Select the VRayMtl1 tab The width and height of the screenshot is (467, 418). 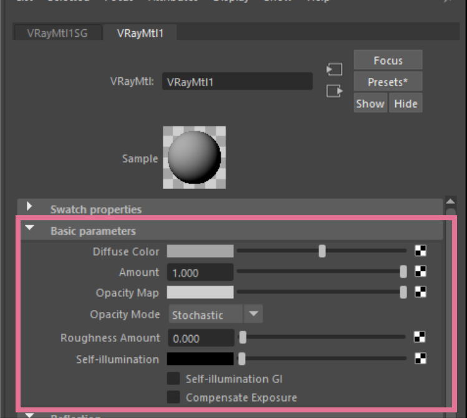pyautogui.click(x=140, y=33)
